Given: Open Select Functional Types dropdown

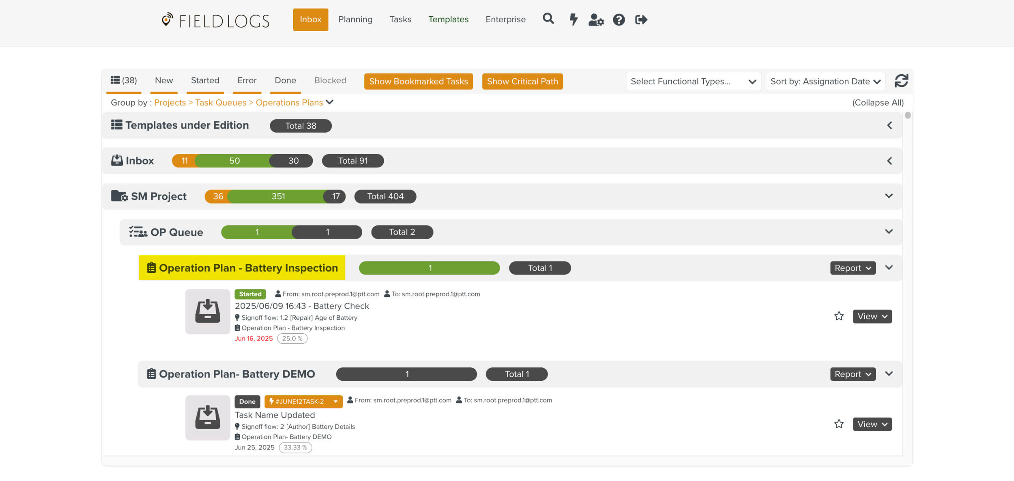Looking at the screenshot, I should [693, 82].
